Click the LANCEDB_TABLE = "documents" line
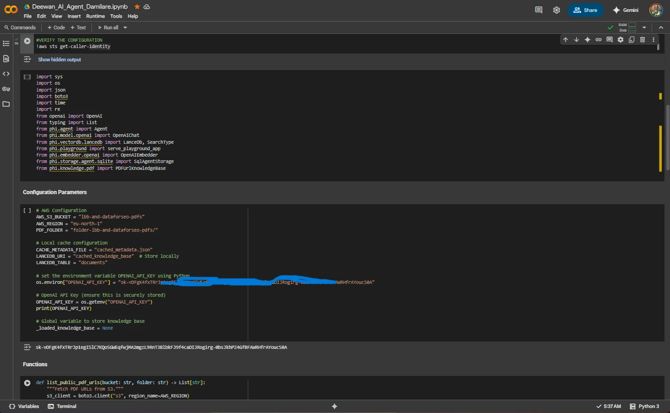The image size is (670, 413). (72, 263)
